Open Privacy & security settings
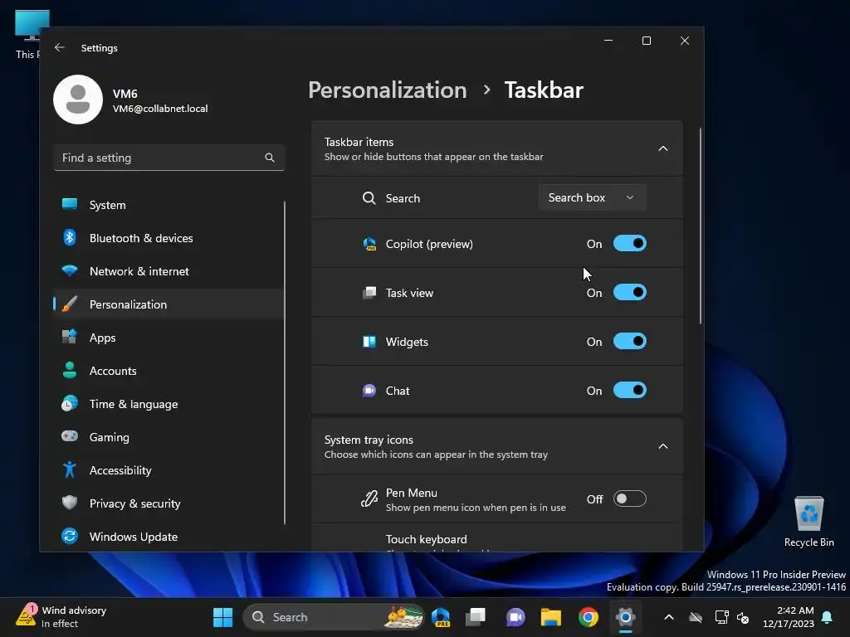Screen dimensions: 850x637 point(169,503)
